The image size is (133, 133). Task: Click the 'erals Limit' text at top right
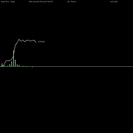114,2
